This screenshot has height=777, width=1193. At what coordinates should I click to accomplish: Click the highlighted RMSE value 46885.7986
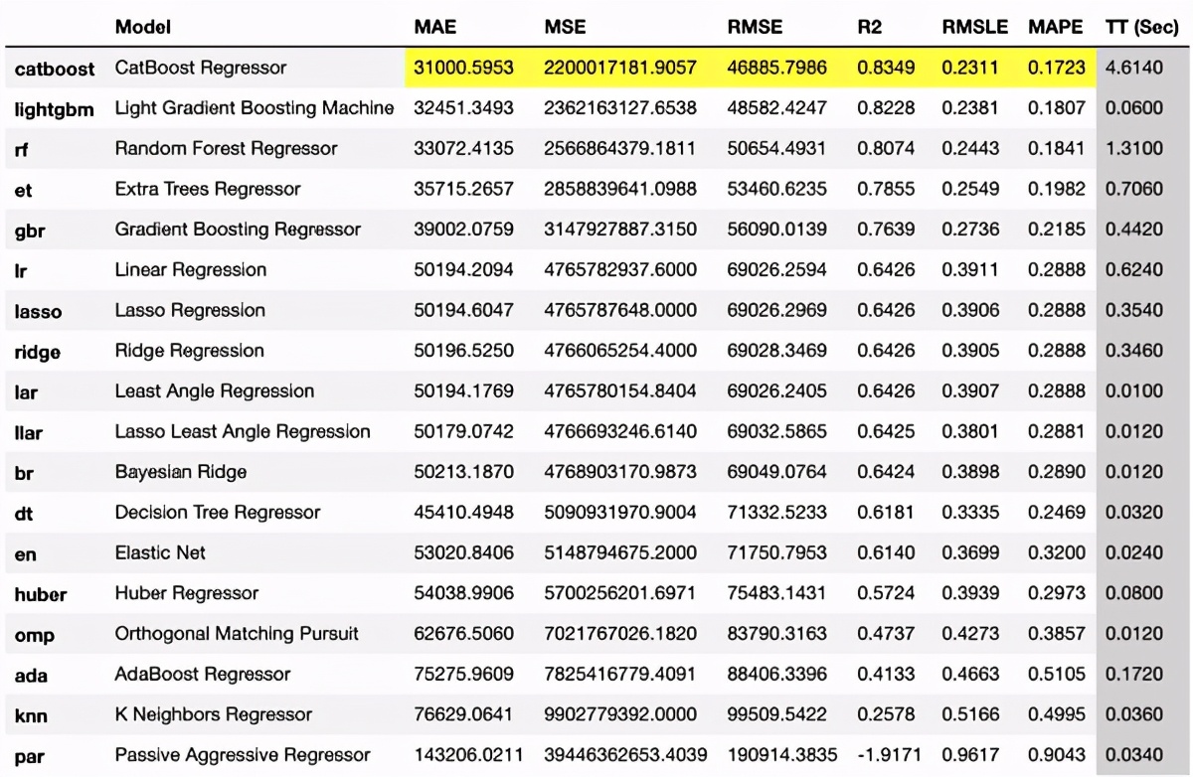tap(777, 68)
